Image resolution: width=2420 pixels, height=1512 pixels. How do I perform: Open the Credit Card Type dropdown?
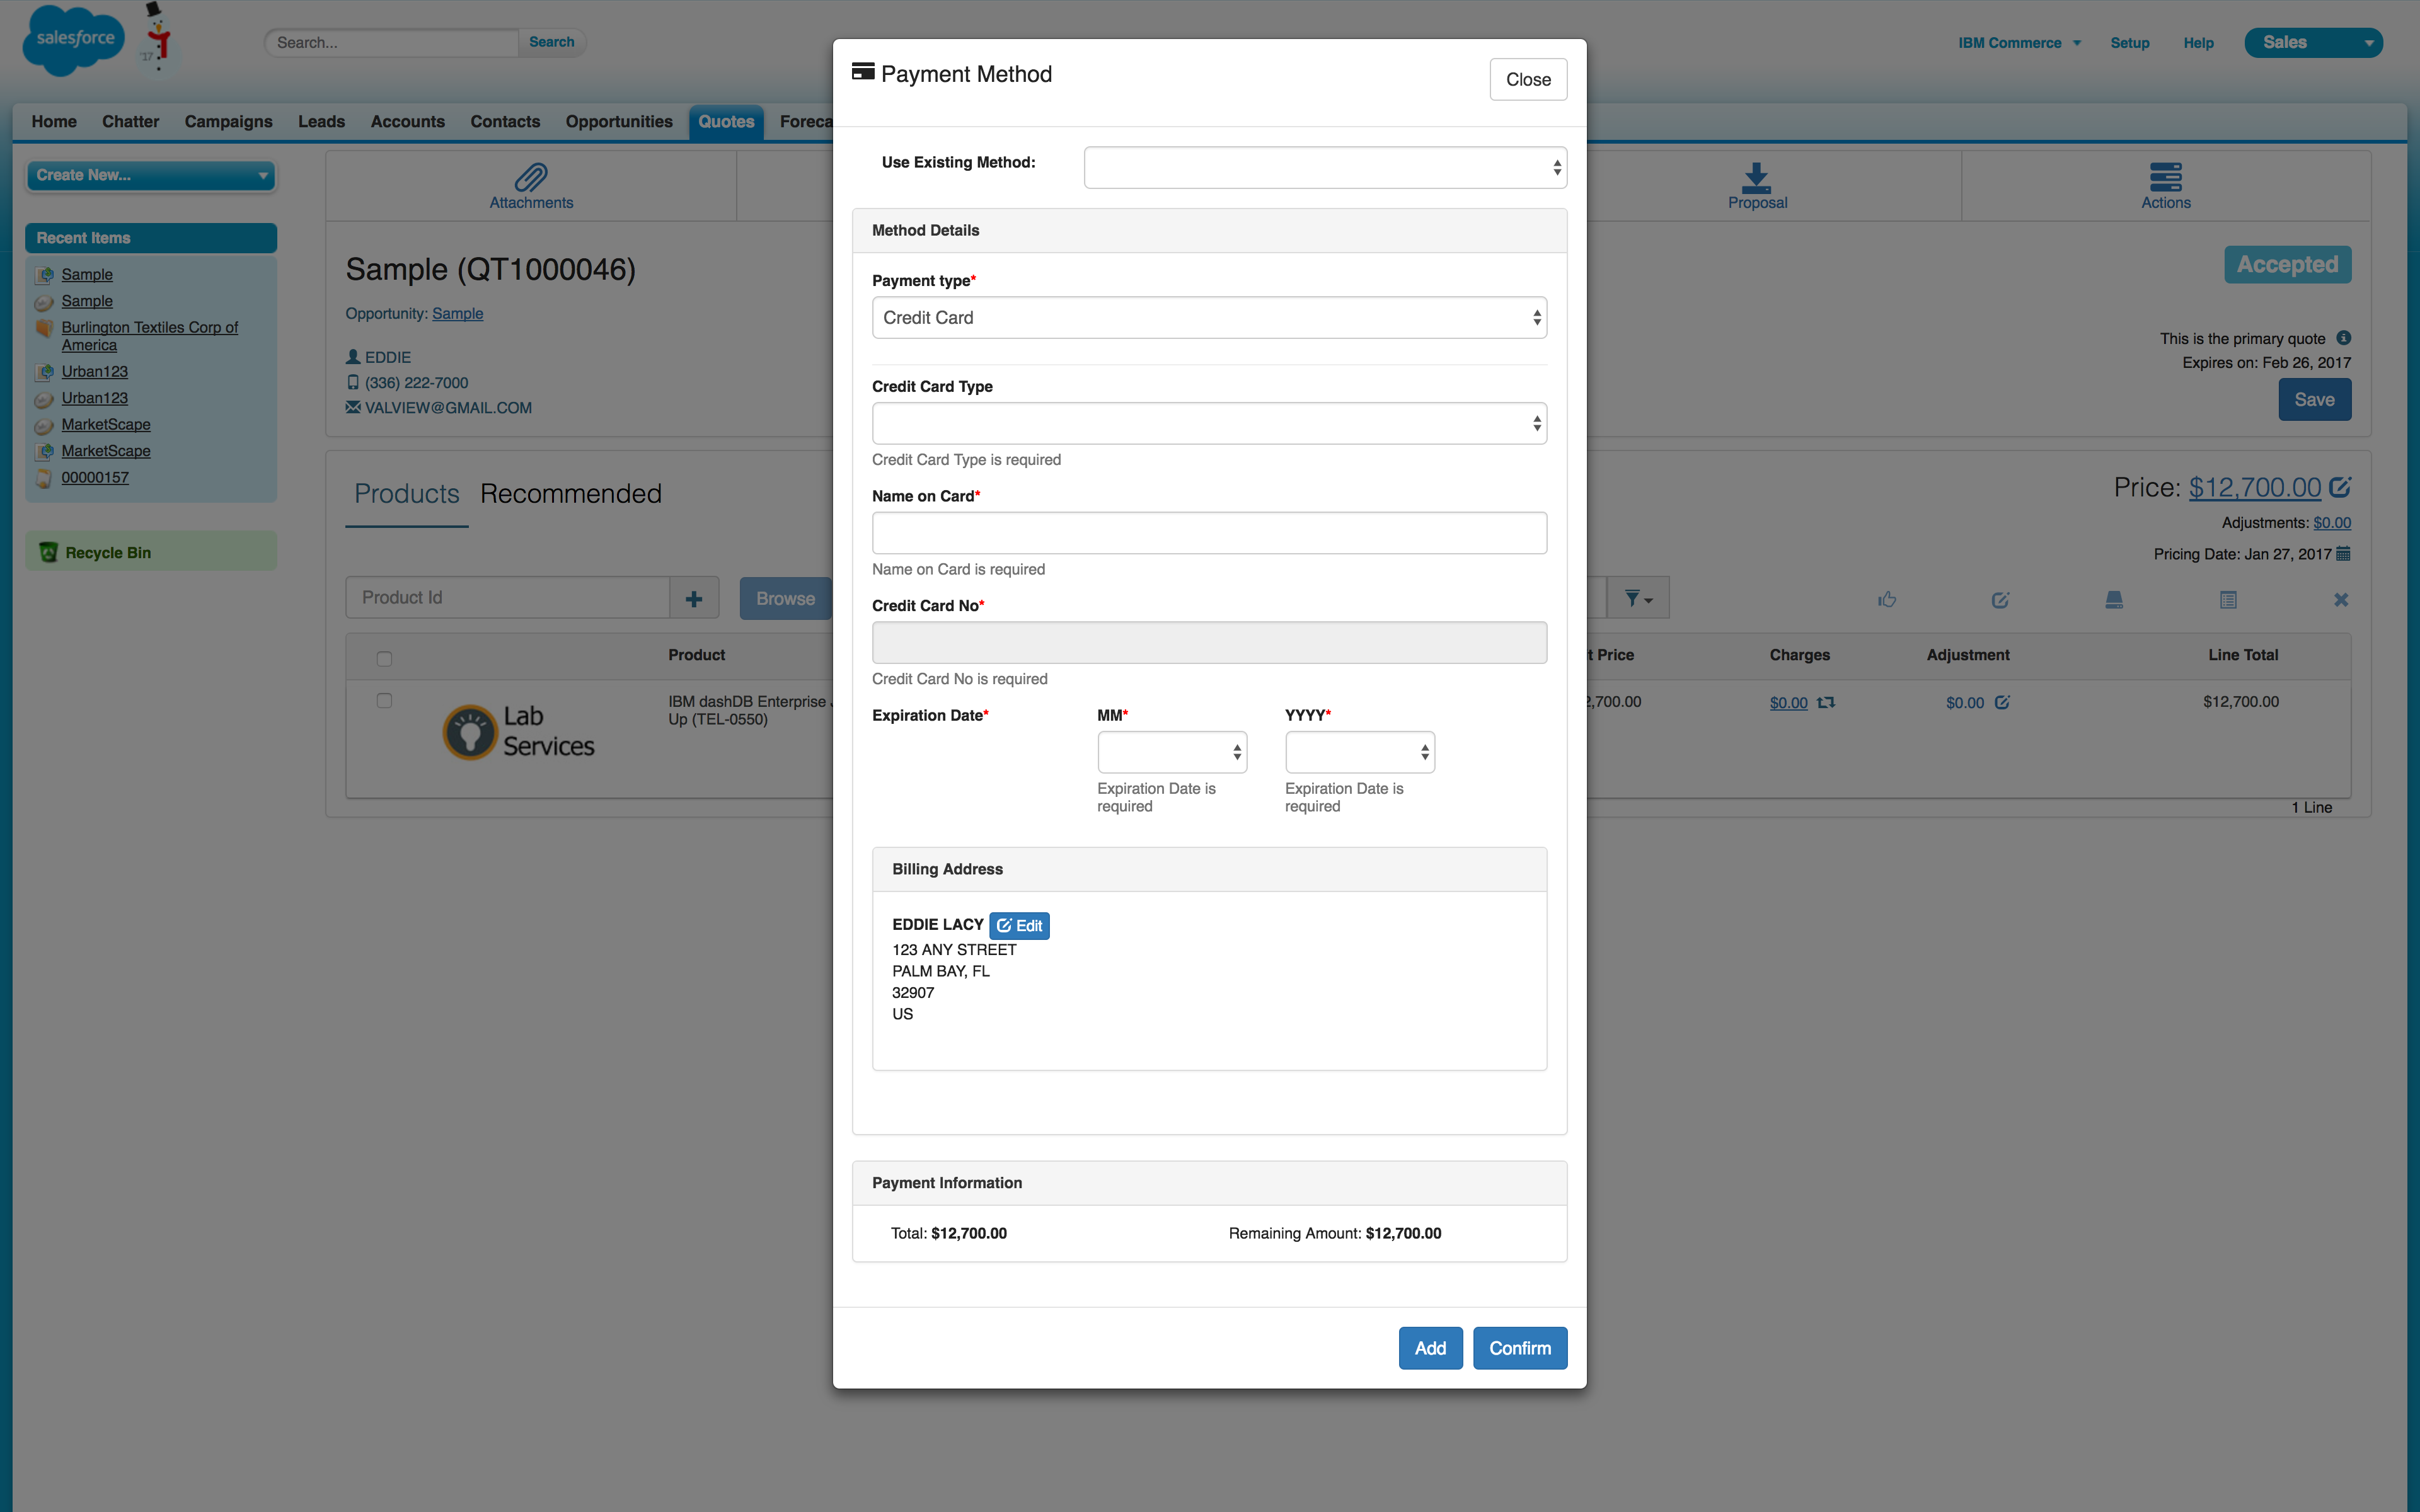(x=1208, y=422)
